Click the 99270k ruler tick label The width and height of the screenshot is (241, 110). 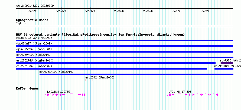click(177, 11)
